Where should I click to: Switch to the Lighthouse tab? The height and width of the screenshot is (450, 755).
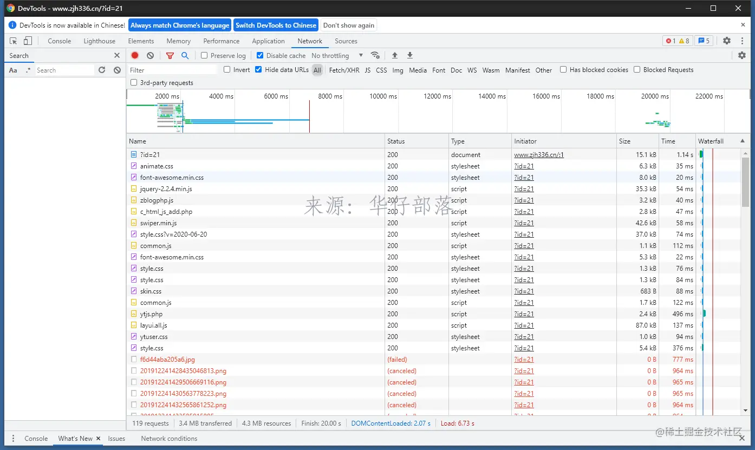(100, 41)
